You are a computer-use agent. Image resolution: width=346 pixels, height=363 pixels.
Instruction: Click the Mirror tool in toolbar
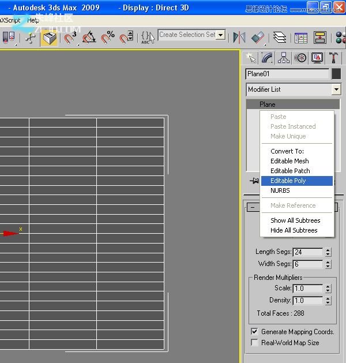tap(239, 38)
